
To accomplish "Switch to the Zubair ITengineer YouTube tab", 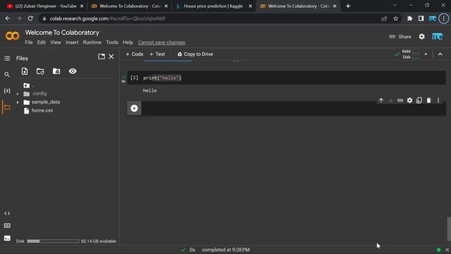I will point(45,6).
